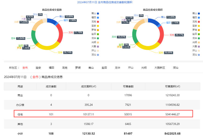Select the 全市 district filter

[x=25, y=68]
